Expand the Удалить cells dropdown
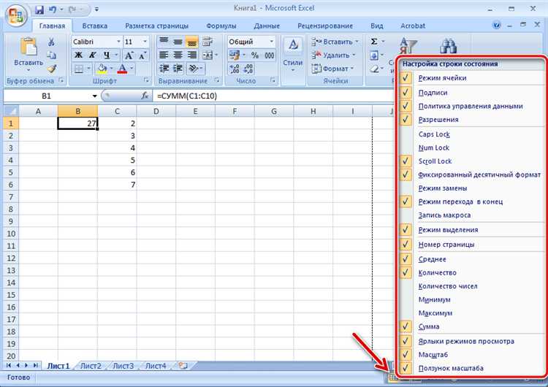548x387 pixels. coord(354,55)
